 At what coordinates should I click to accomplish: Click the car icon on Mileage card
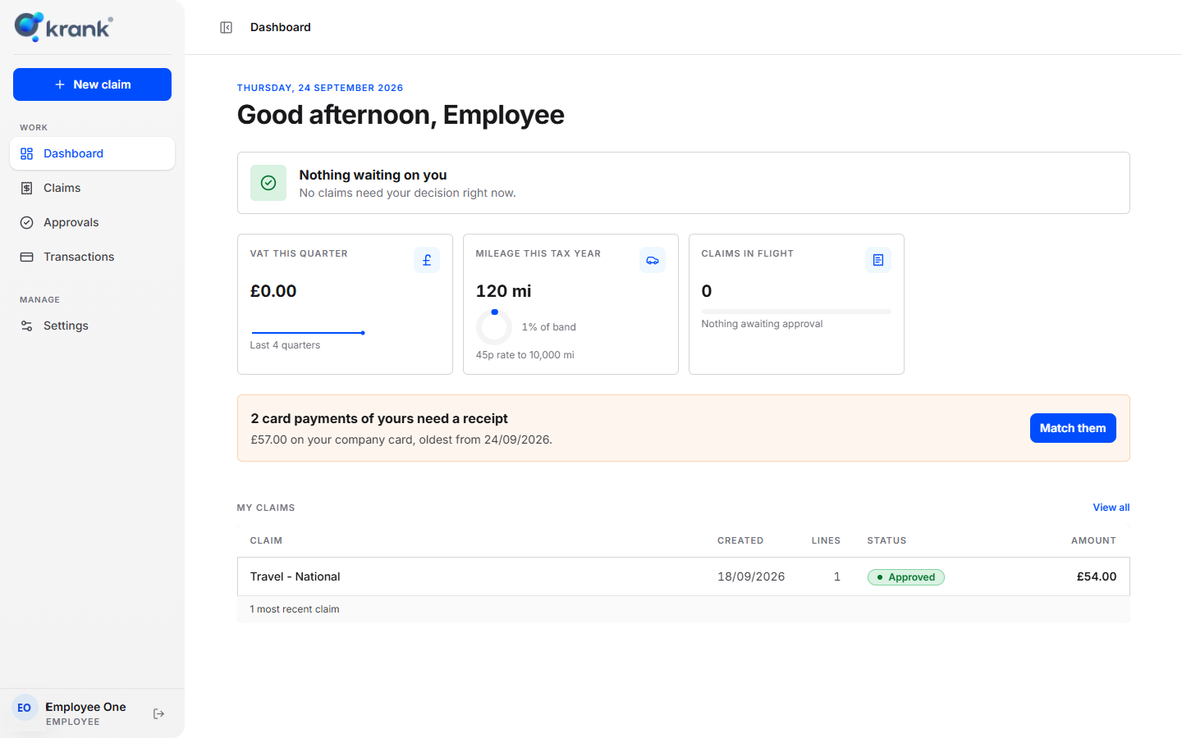[x=653, y=260]
